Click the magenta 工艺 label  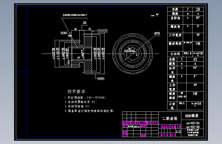pos(125,136)
